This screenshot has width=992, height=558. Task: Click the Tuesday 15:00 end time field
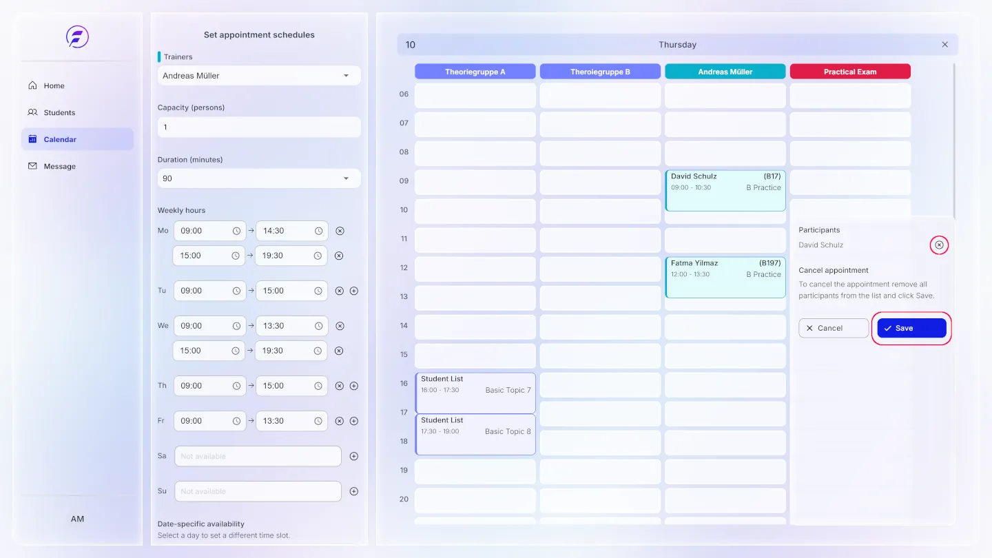pos(292,291)
